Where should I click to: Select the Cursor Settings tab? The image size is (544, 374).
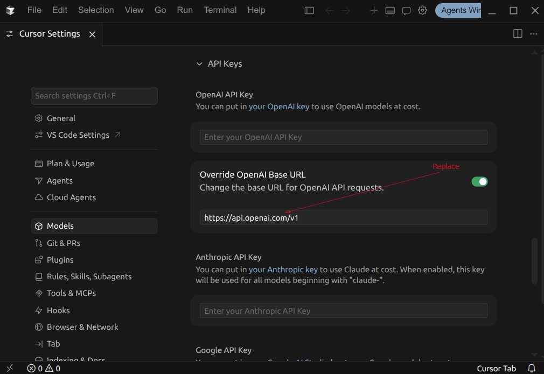click(50, 33)
